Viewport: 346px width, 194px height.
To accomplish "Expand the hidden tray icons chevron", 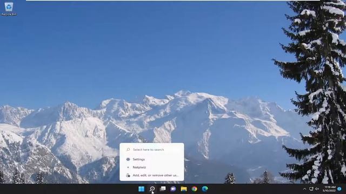I will point(304,189).
